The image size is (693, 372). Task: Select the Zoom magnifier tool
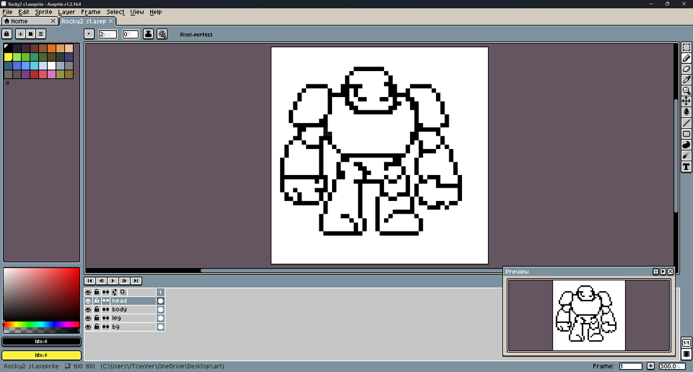pos(687,90)
